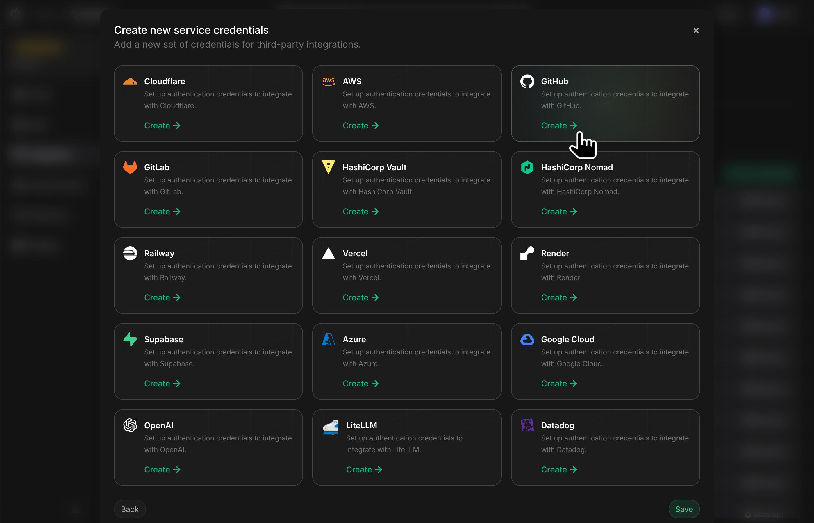Go back with the Back button
Screen dimensions: 814x523
[130, 509]
